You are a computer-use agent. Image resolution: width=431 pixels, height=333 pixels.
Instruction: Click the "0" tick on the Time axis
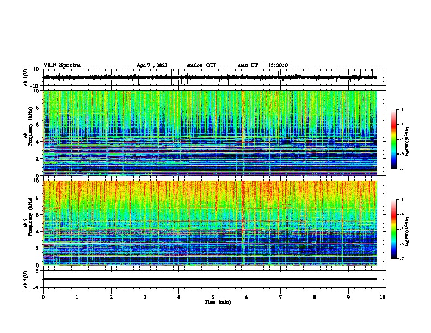click(x=43, y=297)
